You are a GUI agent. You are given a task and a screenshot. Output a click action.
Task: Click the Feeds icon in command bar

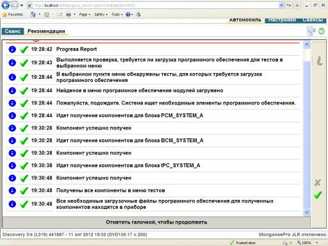(x=47, y=15)
